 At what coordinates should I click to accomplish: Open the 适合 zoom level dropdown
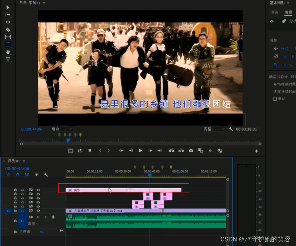pyautogui.click(x=61, y=129)
